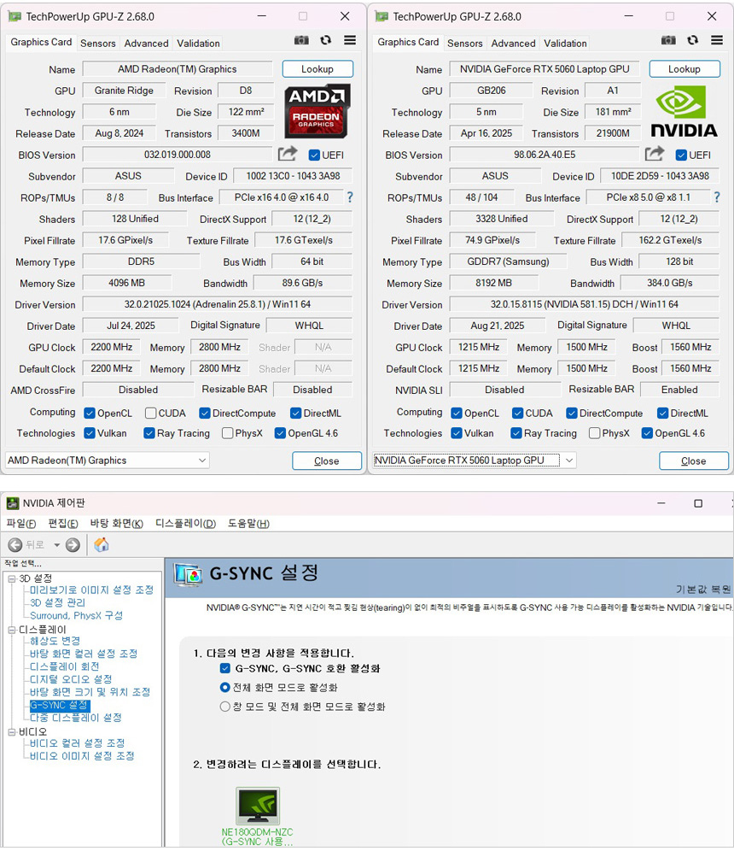Click the BIOS export icon in NVIDIA GPU-Z window

(x=655, y=154)
